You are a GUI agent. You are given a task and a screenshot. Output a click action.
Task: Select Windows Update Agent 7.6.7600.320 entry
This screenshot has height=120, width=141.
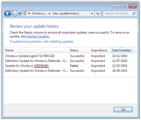point(71,56)
